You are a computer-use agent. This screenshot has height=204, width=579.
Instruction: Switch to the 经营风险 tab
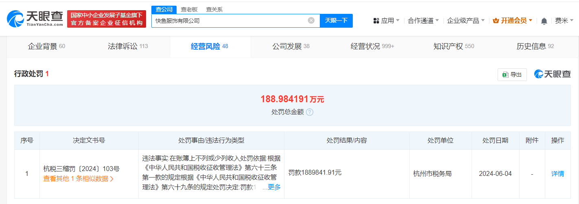coord(210,46)
